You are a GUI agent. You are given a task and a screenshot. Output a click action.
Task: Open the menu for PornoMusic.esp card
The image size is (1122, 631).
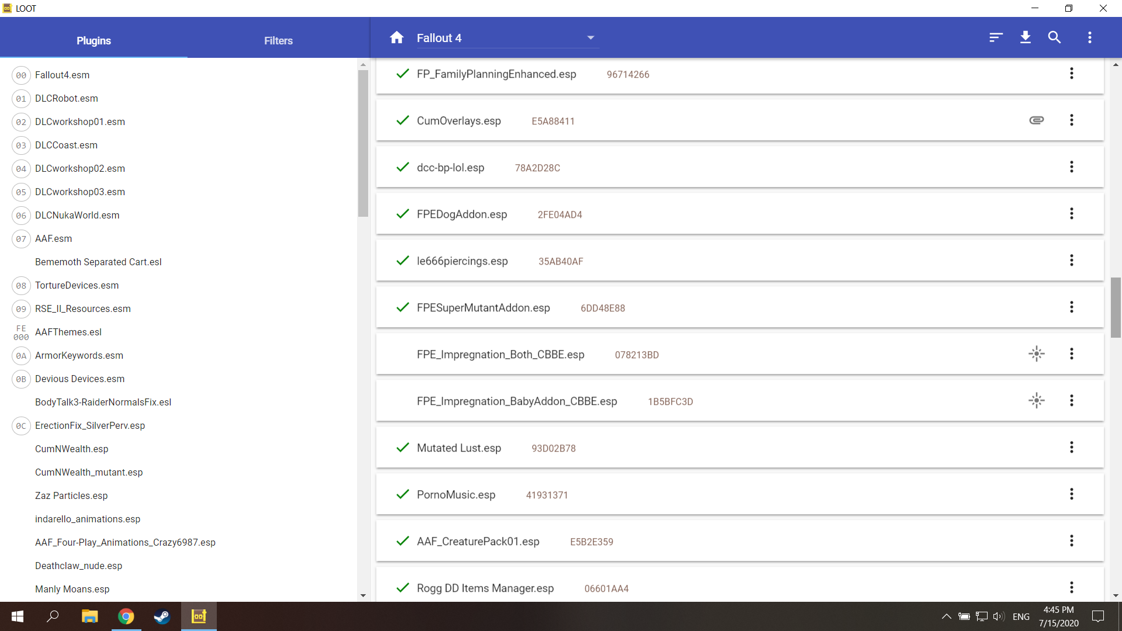click(x=1071, y=494)
